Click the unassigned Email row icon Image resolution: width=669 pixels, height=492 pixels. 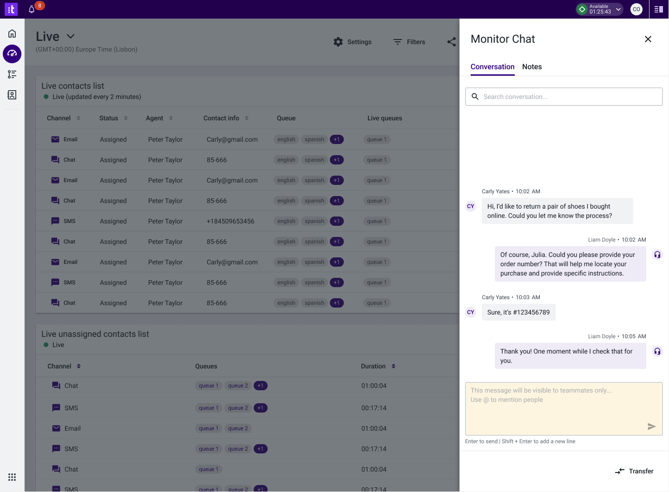tap(56, 428)
